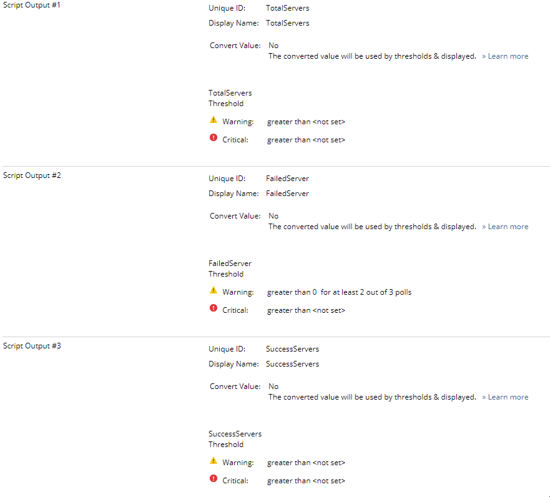
Task: Click the Critical icon under TotalServers Threshold
Action: pyautogui.click(x=214, y=138)
